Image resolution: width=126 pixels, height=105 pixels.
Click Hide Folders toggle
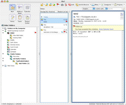tap(8, 25)
